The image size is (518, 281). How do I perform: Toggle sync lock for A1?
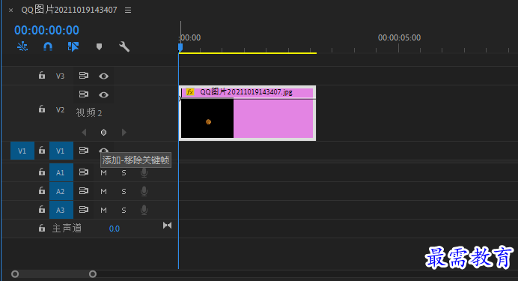[84, 172]
